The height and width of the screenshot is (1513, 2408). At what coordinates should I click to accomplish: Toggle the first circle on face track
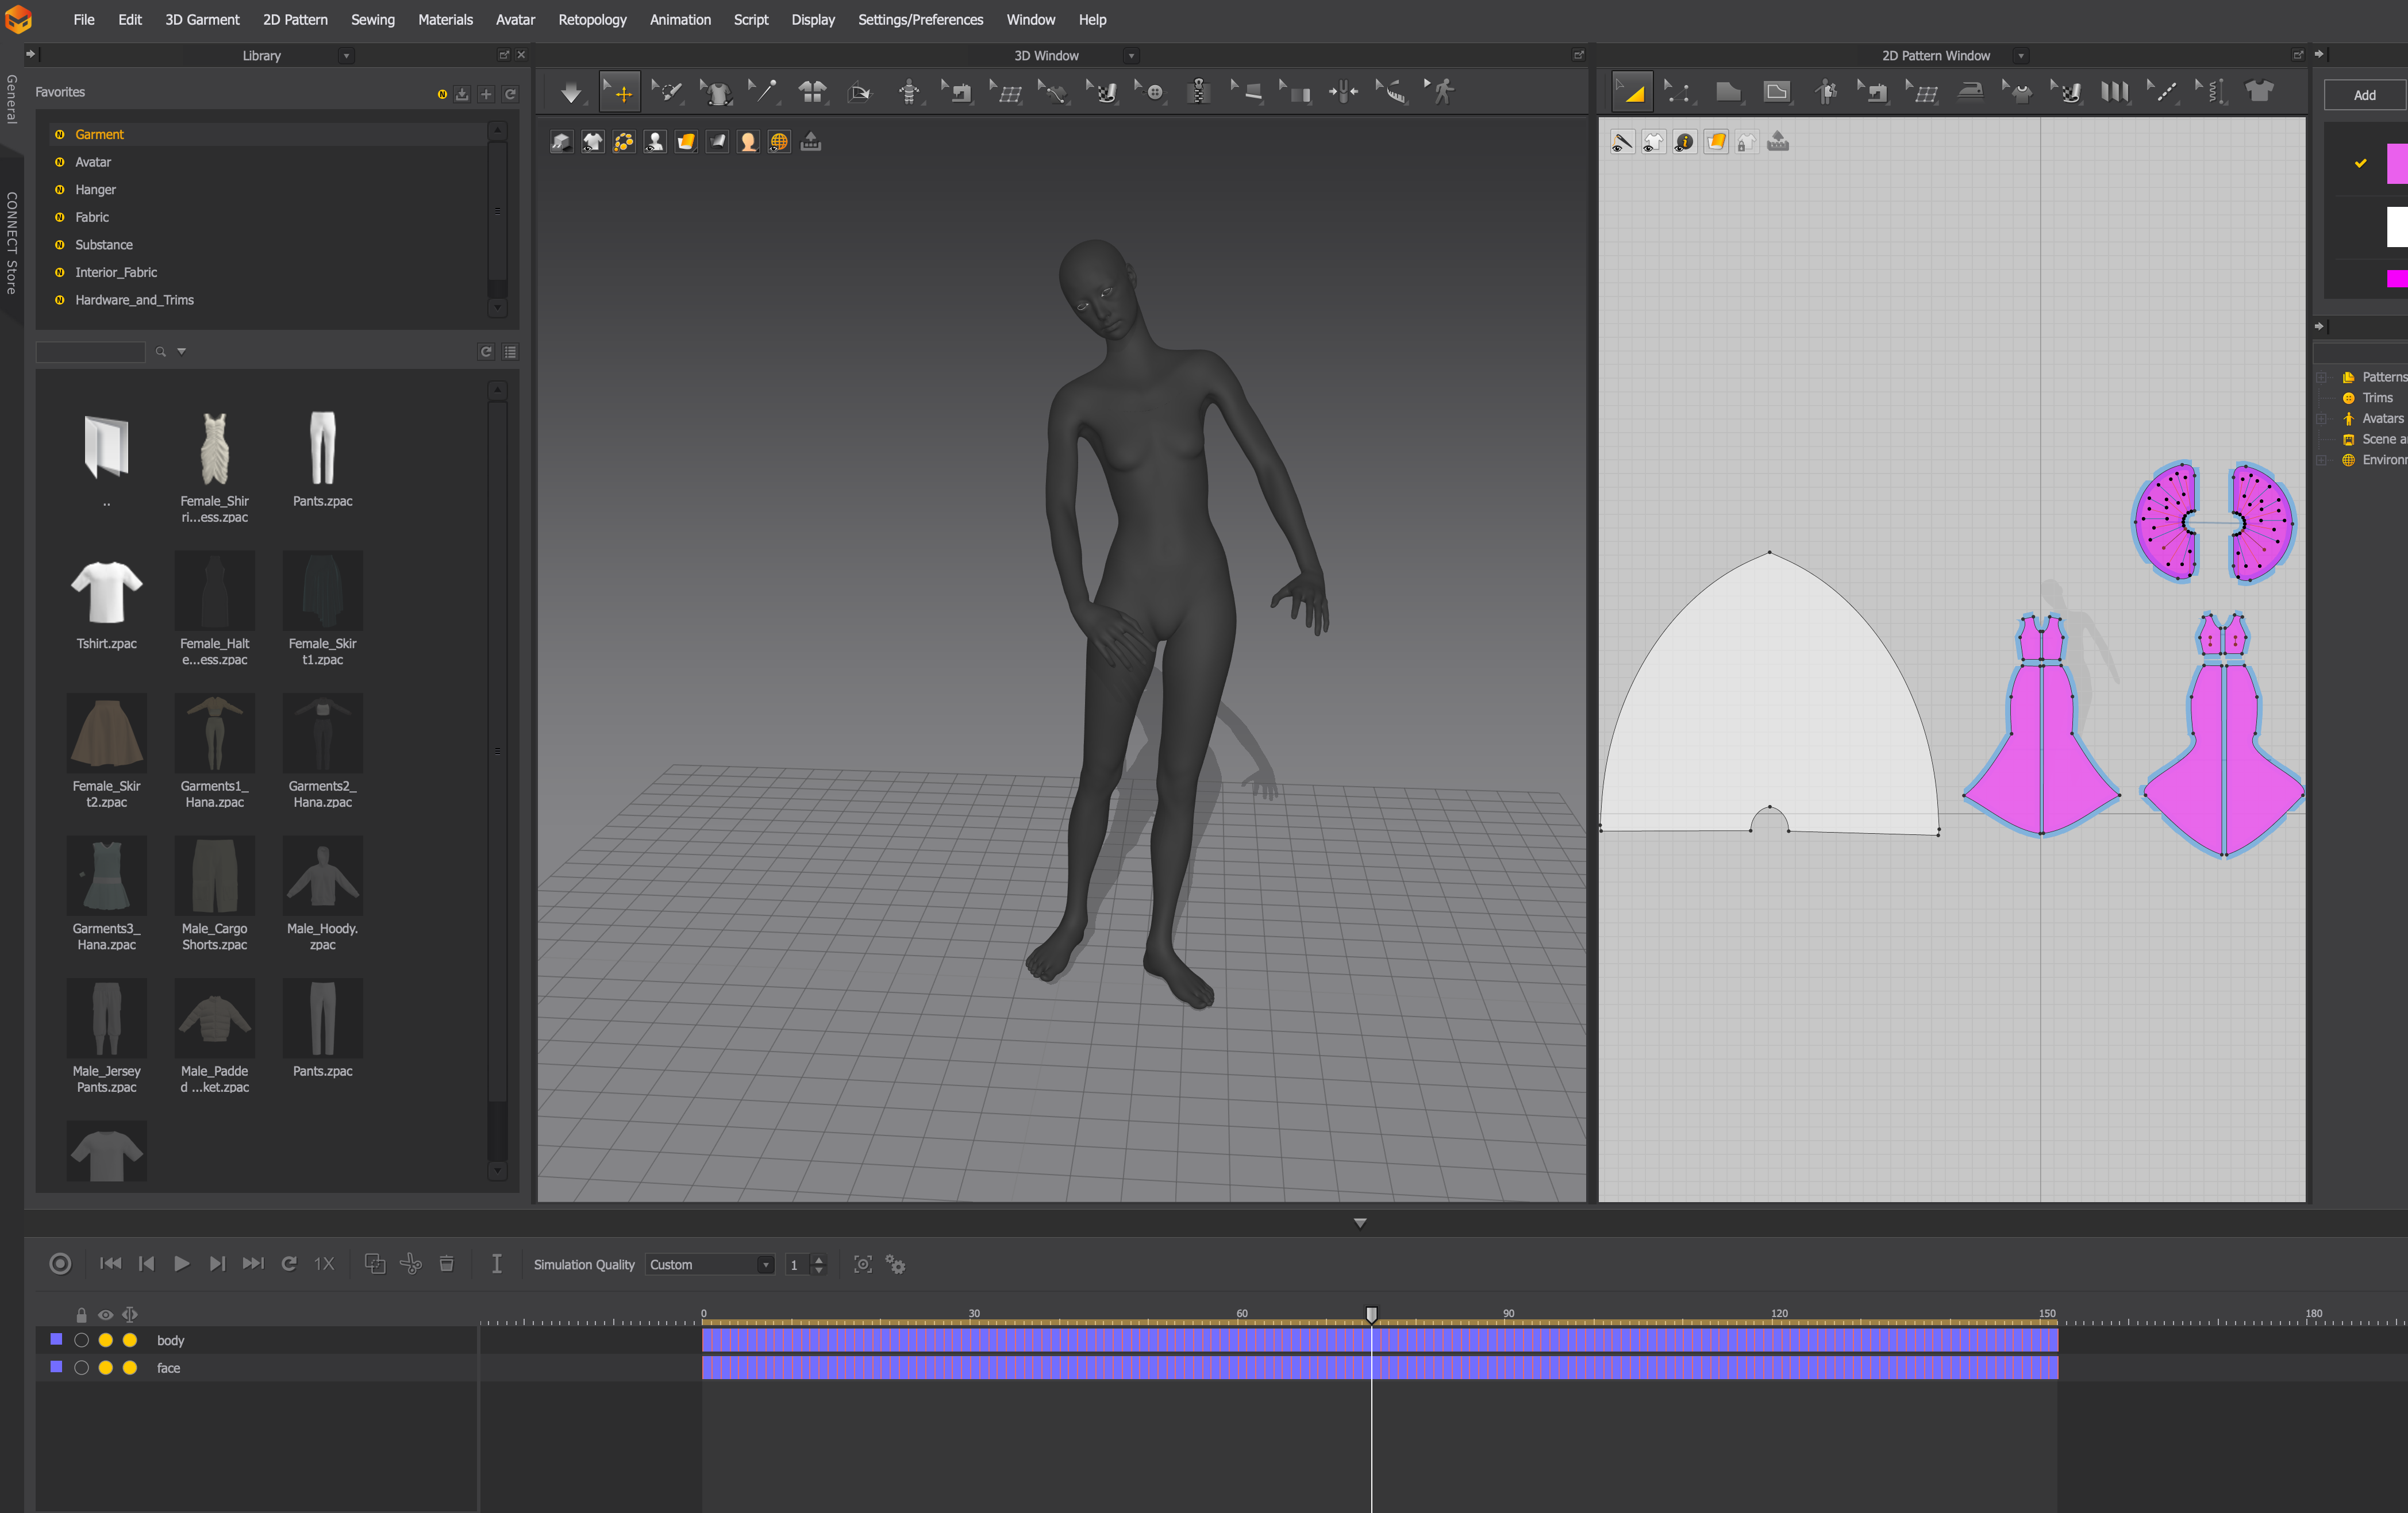[82, 1367]
